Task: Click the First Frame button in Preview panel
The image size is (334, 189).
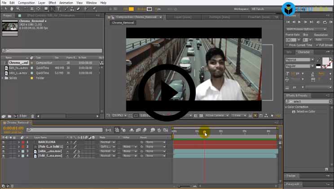Action: 288,22
